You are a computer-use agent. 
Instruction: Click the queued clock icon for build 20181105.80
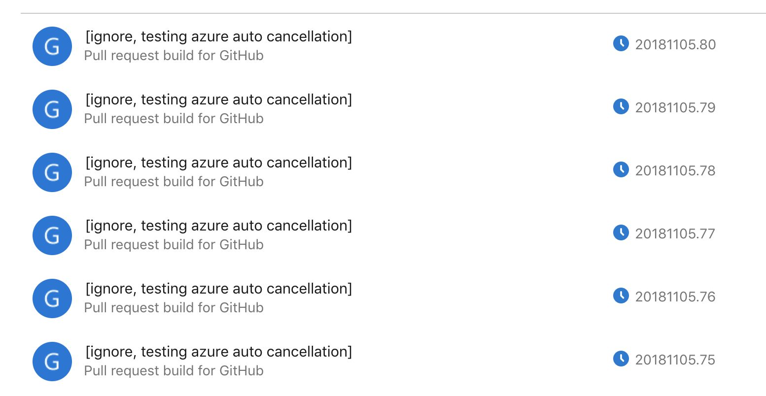pos(621,43)
